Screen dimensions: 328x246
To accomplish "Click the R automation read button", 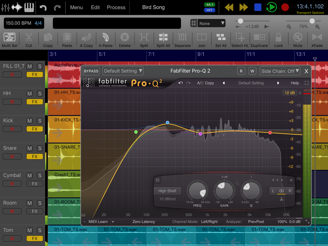I will (x=241, y=71).
